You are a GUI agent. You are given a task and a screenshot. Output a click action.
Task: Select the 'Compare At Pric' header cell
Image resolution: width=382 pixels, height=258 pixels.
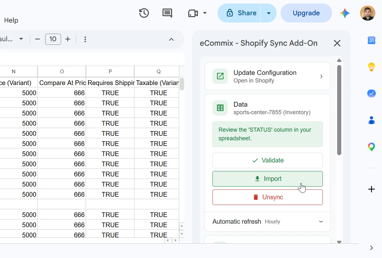tap(62, 83)
